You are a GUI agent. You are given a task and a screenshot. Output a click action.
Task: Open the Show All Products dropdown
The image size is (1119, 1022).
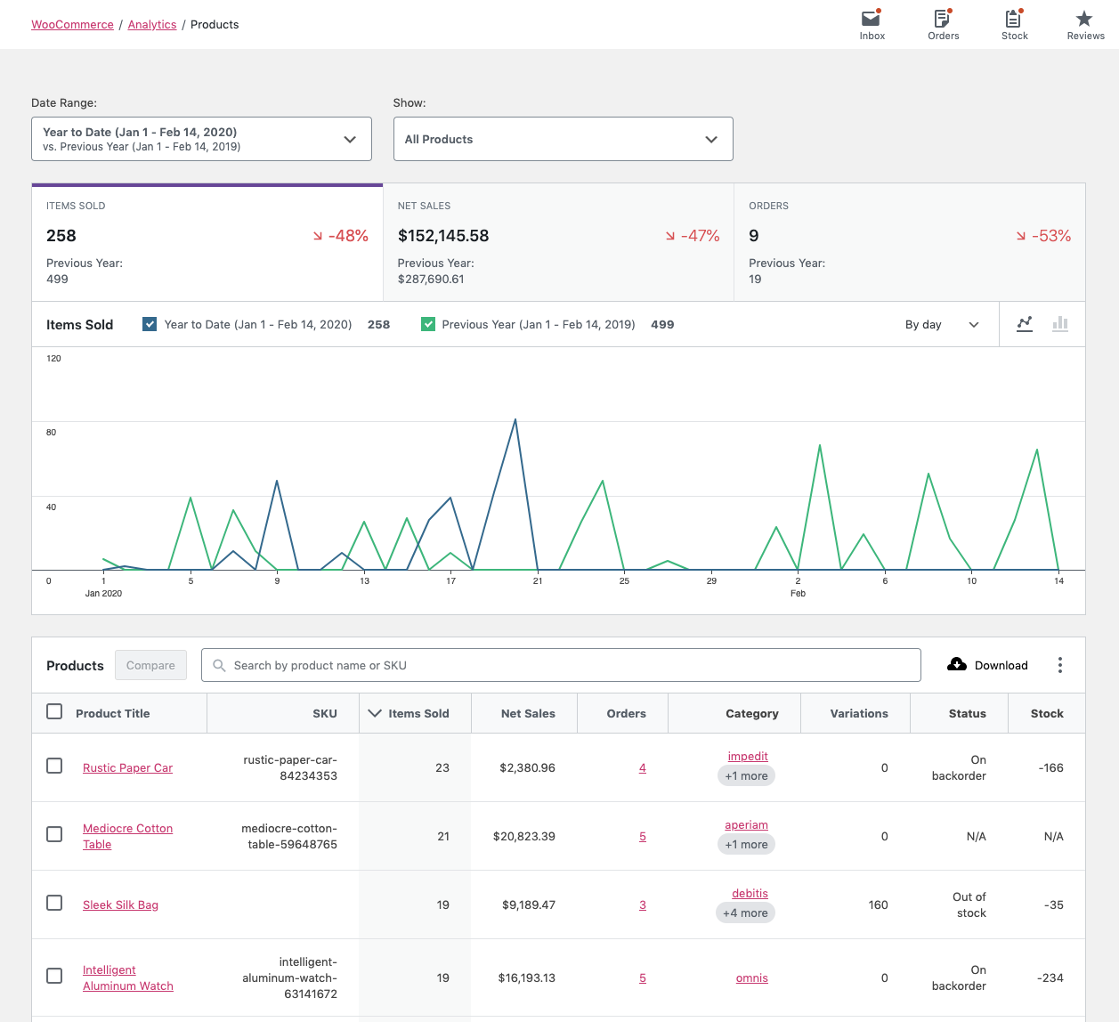coord(563,139)
